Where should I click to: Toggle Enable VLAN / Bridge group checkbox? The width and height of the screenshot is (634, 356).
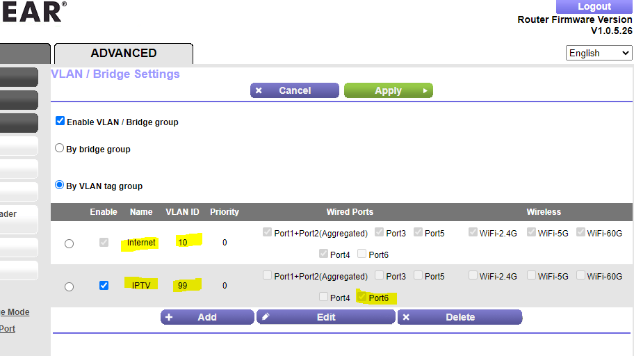coord(60,121)
